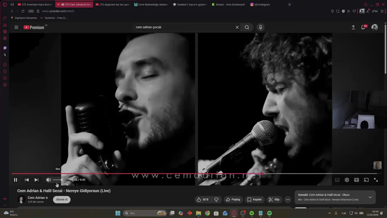This screenshot has height=218, width=387.
Task: Open Cem Adrian channel name link
Action: pos(36,198)
